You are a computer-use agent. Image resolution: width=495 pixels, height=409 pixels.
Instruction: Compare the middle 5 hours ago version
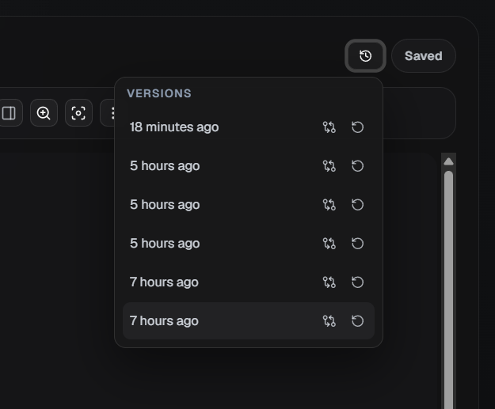tap(329, 205)
